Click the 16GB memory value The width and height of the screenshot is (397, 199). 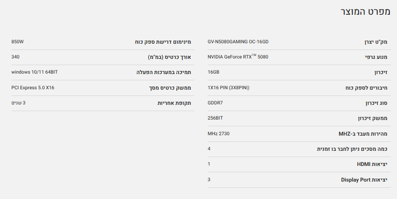pyautogui.click(x=214, y=72)
